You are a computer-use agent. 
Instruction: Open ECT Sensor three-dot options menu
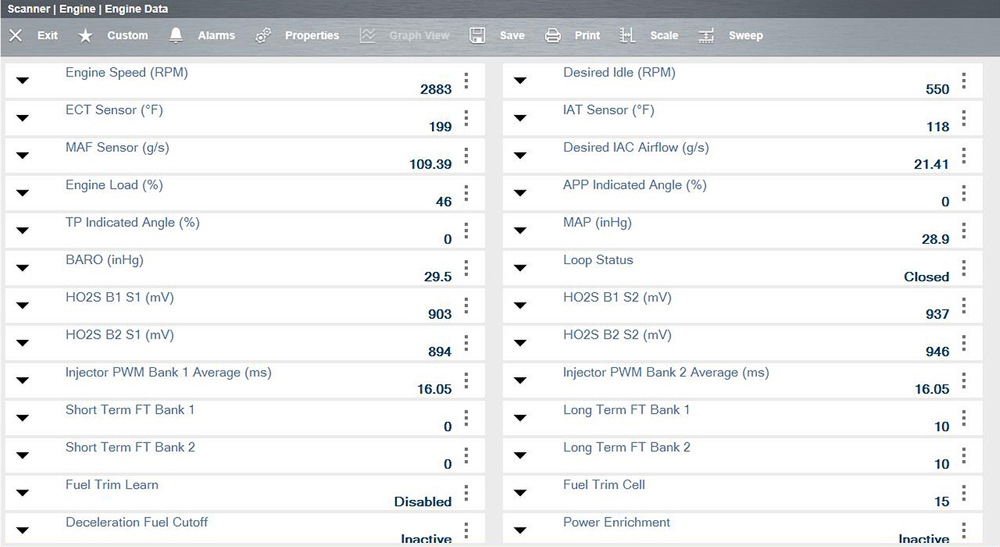click(466, 118)
